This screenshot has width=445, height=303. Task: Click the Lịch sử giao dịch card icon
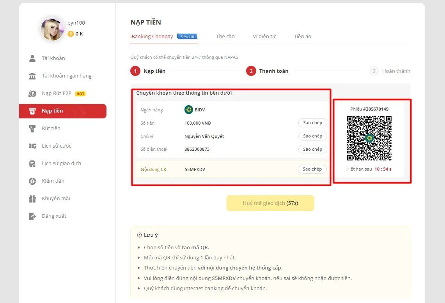pos(32,163)
